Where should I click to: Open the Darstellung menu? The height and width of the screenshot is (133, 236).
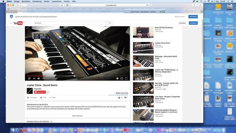click(37, 1)
